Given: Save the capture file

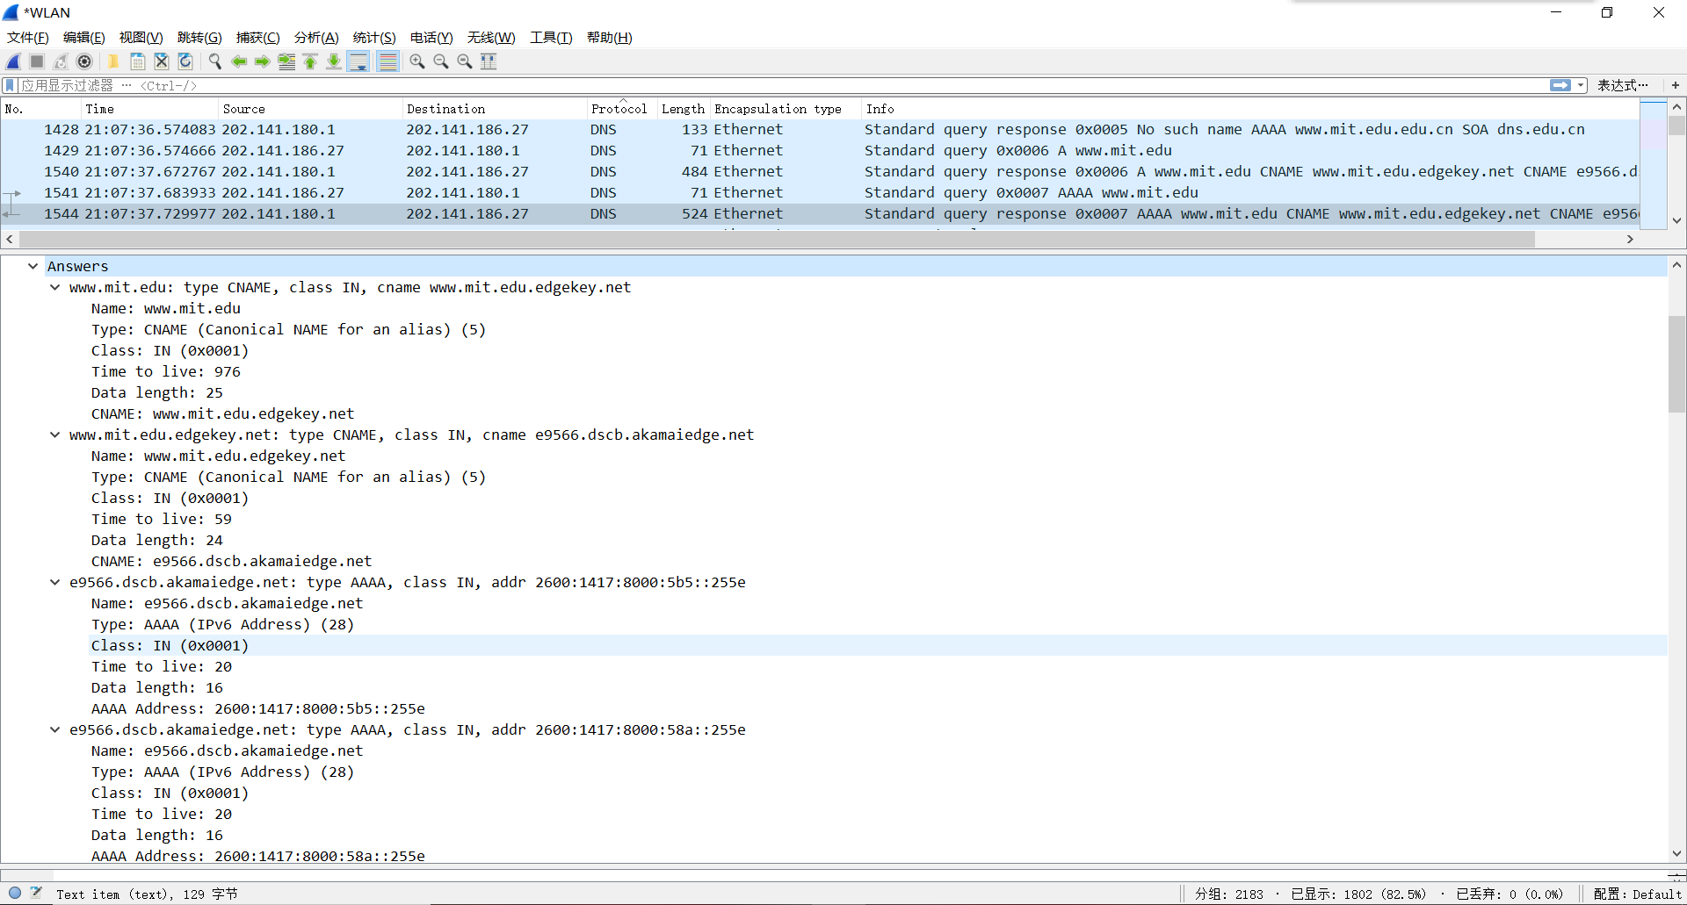Looking at the screenshot, I should 137,61.
